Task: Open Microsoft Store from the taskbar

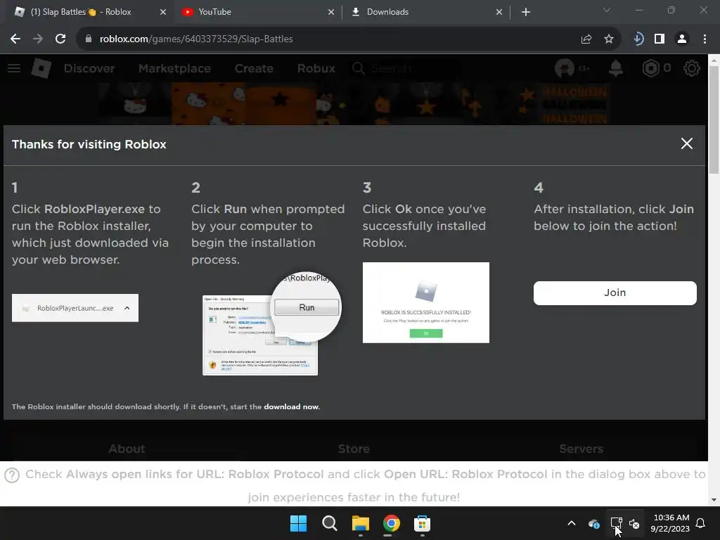Action: tap(422, 523)
